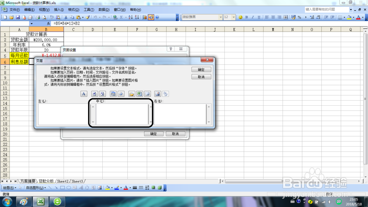
Task: Open font color dropdown arrow in formatting toolbar
Action: 362,17
